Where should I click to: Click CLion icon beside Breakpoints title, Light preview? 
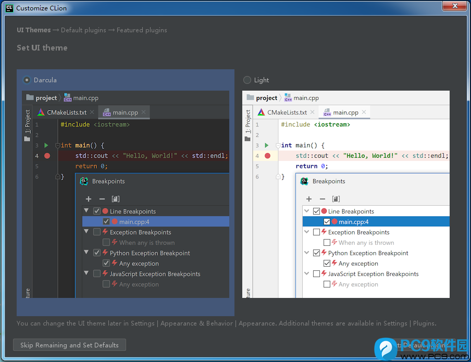point(304,181)
